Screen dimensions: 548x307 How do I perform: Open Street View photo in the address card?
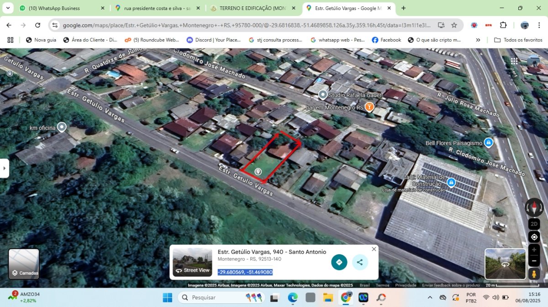(x=192, y=262)
